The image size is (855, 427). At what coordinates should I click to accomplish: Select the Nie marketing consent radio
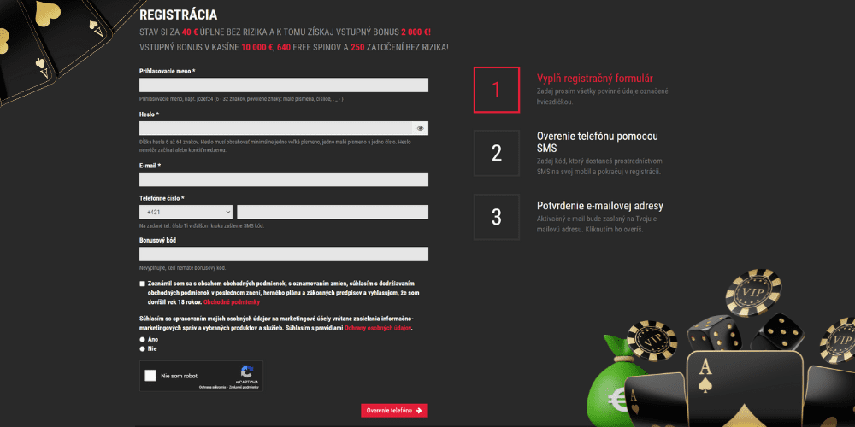(x=142, y=348)
